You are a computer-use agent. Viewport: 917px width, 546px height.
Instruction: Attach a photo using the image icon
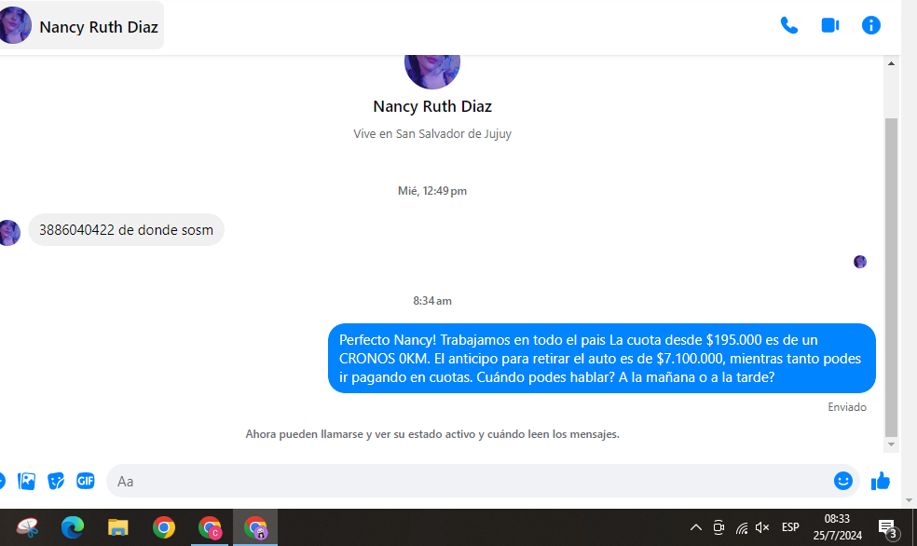click(x=27, y=481)
